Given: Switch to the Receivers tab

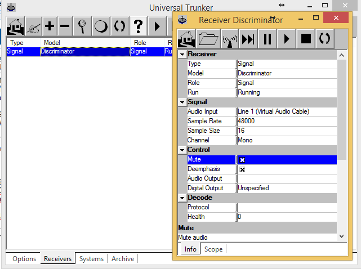Looking at the screenshot, I should click(x=58, y=258).
